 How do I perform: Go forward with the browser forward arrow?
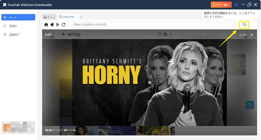pyautogui.click(x=58, y=24)
